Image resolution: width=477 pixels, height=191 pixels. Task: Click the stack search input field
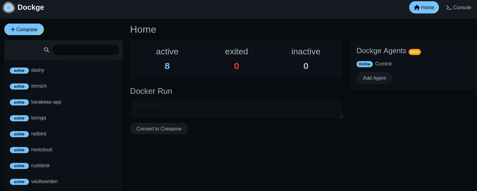tap(86, 50)
